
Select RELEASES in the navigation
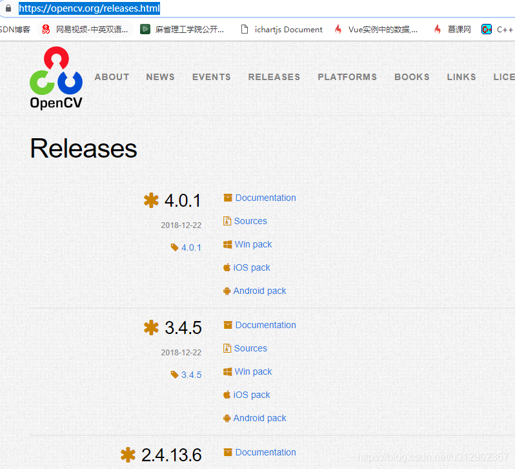point(274,77)
